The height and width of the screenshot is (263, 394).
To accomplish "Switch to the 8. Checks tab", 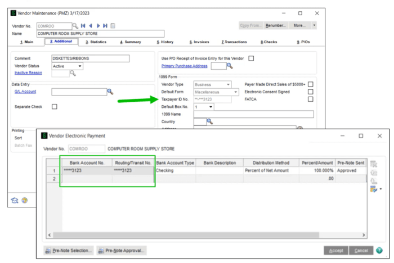I will (x=269, y=42).
